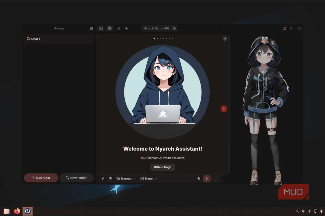
Task: Attach a file with paperclip icon
Action: coord(103,179)
